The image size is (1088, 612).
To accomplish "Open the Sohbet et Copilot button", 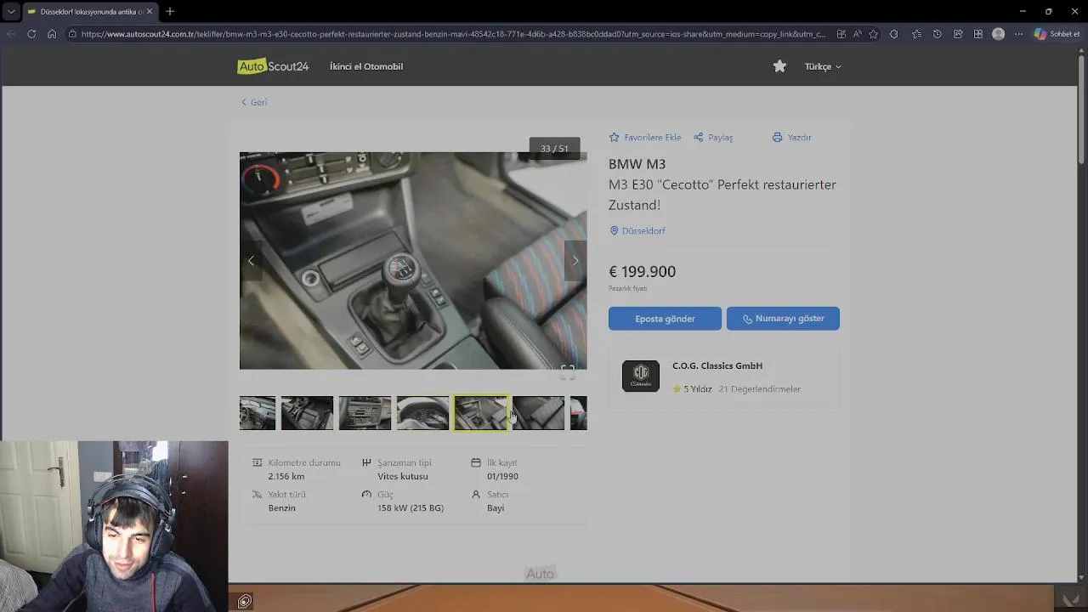I will point(1057,34).
